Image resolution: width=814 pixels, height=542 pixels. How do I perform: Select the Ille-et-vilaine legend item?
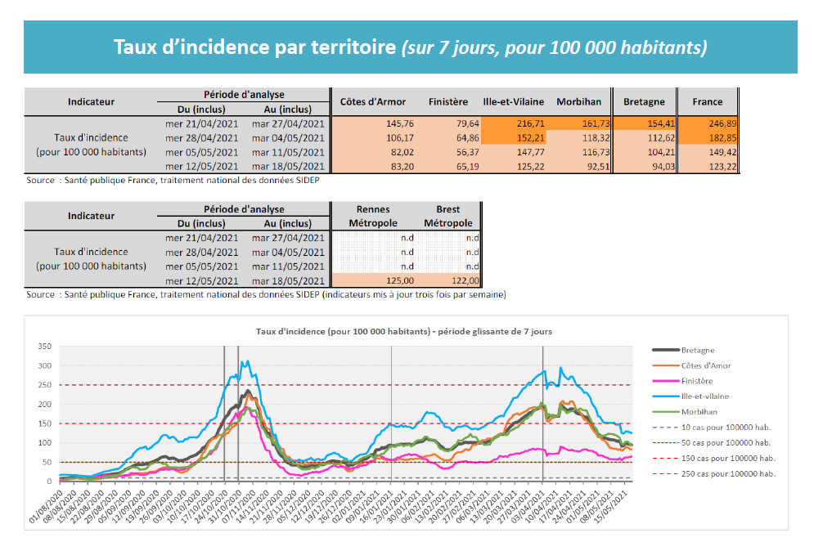click(704, 396)
